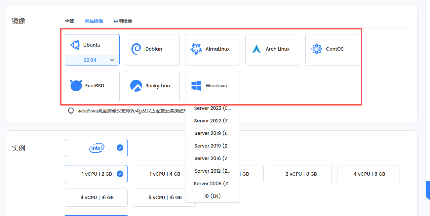
Task: Select the Ubuntu image icon
Action: click(76, 45)
